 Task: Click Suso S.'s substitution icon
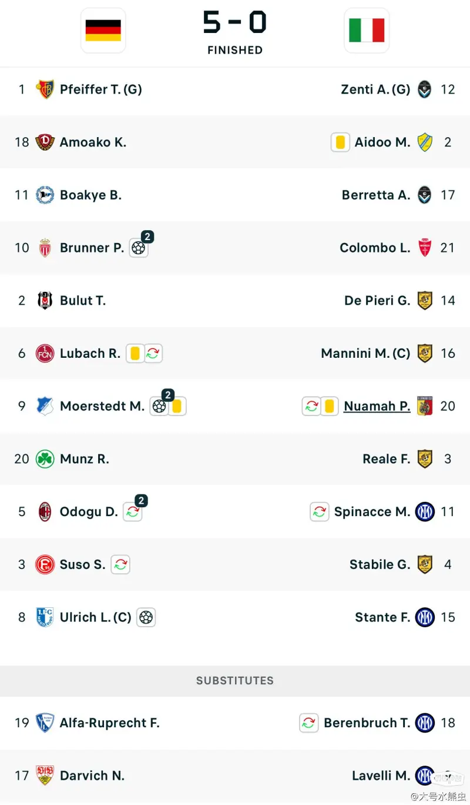tap(120, 564)
